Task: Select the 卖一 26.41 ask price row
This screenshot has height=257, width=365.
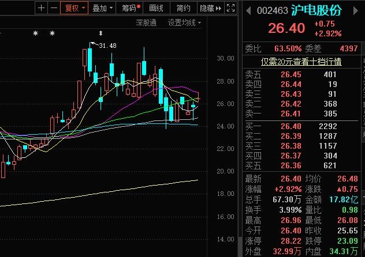Action: pos(300,115)
